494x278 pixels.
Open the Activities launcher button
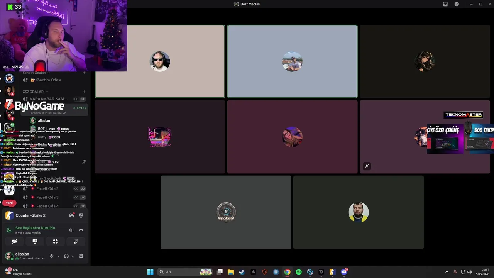click(55, 241)
